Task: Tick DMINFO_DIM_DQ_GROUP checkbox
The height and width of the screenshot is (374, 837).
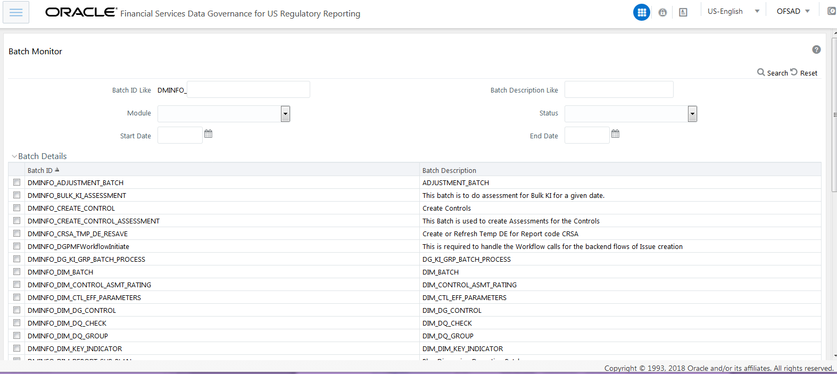Action: pos(17,336)
